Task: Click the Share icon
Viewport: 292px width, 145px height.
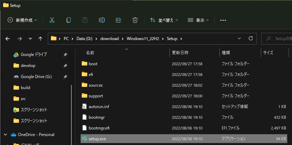Action: [118, 20]
